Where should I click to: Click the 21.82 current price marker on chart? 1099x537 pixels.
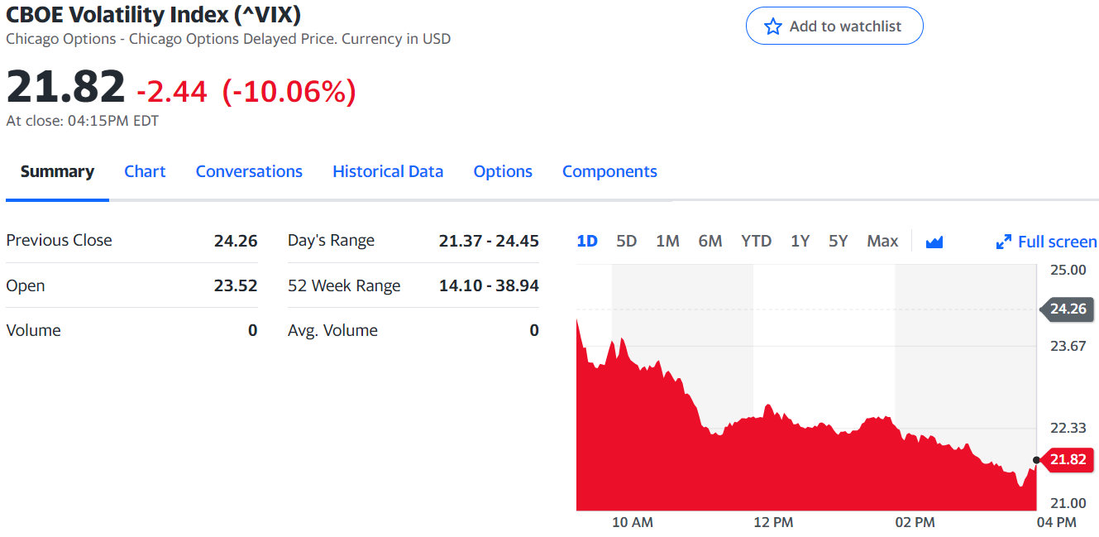pos(1066,459)
